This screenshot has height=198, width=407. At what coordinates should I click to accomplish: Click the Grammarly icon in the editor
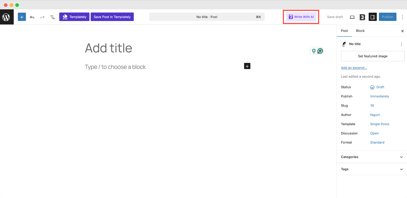point(320,51)
